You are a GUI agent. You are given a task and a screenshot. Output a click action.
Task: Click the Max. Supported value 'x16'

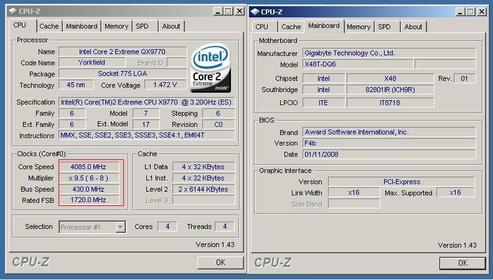456,192
